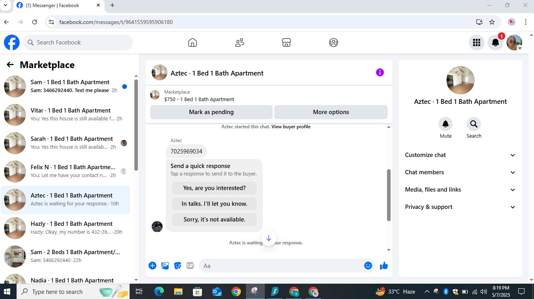
Task: Expand Privacy & support section
Action: pyautogui.click(x=460, y=207)
